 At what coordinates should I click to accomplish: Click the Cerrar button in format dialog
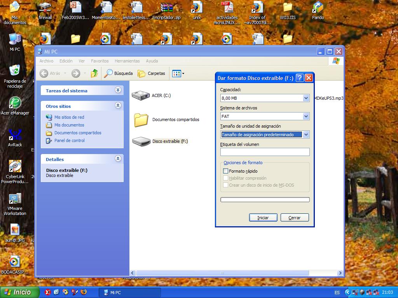pos(295,217)
